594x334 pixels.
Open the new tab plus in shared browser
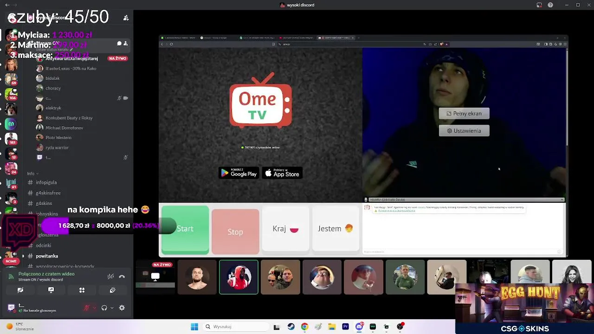pyautogui.click(x=360, y=38)
